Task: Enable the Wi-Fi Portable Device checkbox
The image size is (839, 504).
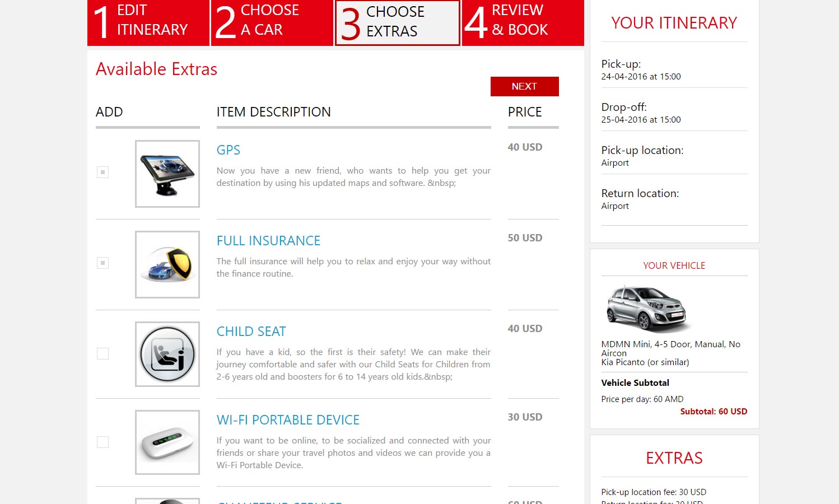Action: pyautogui.click(x=102, y=442)
